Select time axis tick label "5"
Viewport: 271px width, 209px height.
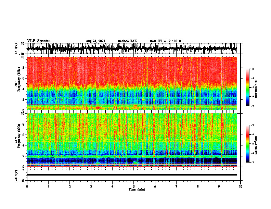[134, 186]
